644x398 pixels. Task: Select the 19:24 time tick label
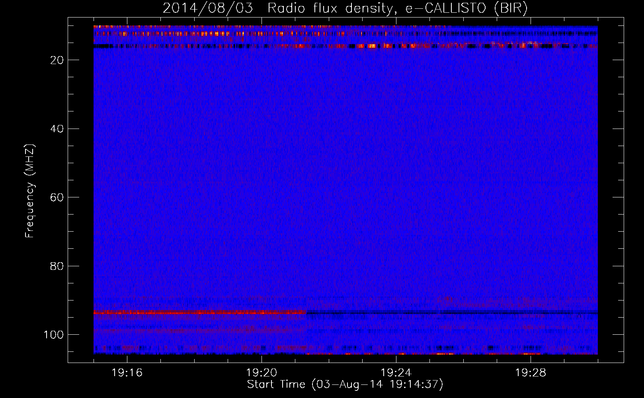(396, 373)
